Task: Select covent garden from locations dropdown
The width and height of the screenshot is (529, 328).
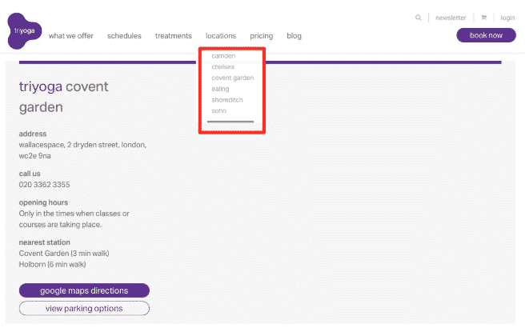Action: [232, 78]
